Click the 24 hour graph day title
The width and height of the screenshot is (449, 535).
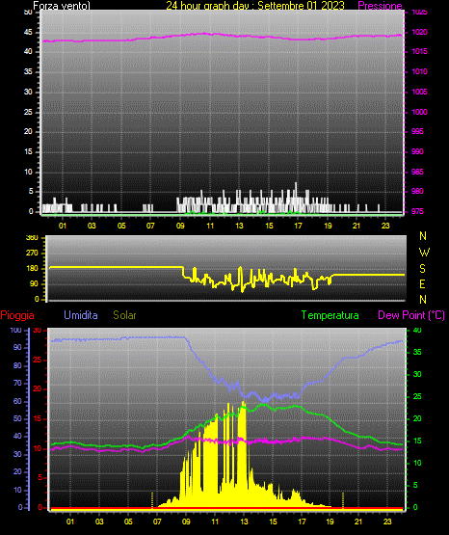click(x=255, y=6)
